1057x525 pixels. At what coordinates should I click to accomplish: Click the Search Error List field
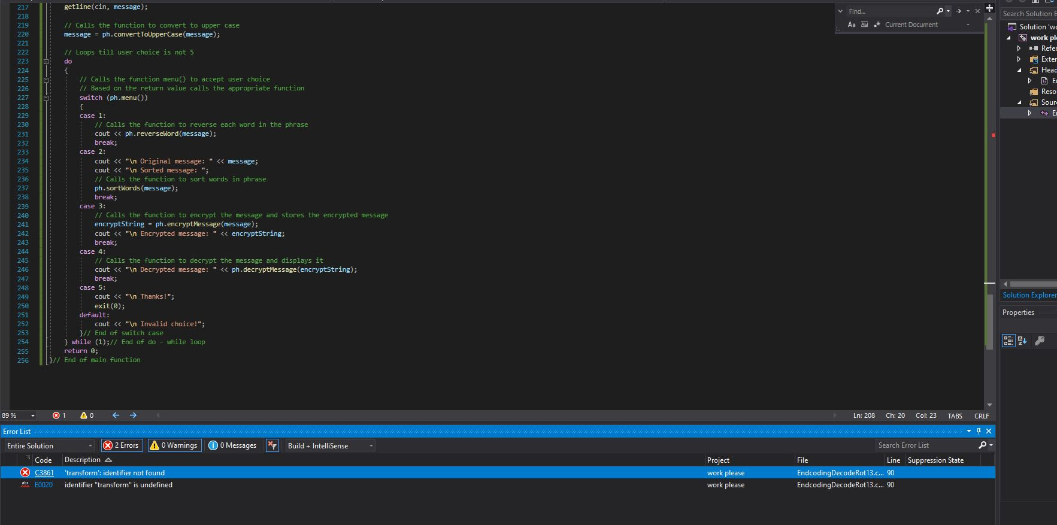tap(926, 445)
